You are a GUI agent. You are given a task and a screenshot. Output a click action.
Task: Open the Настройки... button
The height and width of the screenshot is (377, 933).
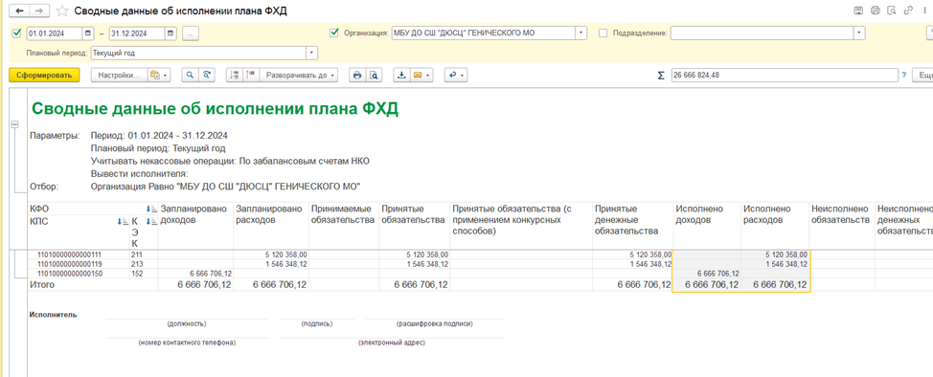click(x=119, y=75)
